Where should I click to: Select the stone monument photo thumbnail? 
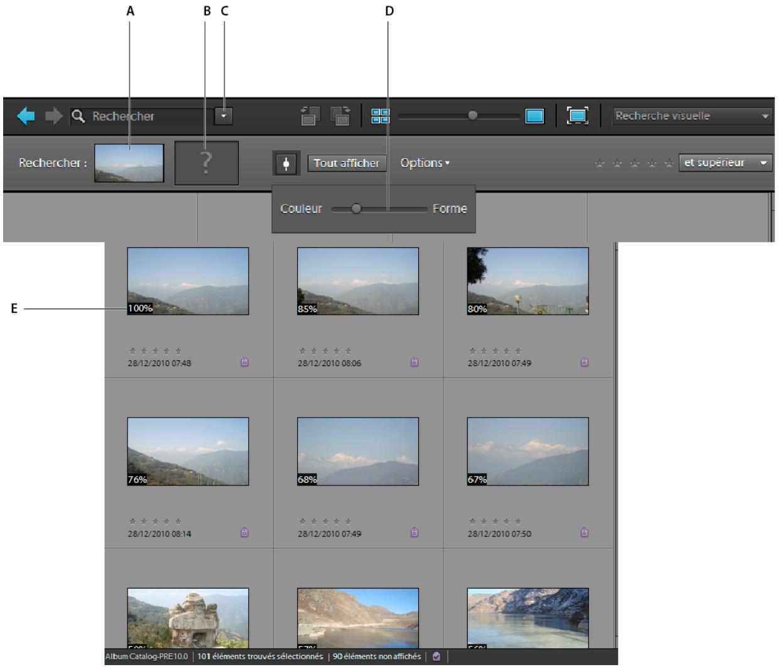pyautogui.click(x=188, y=618)
